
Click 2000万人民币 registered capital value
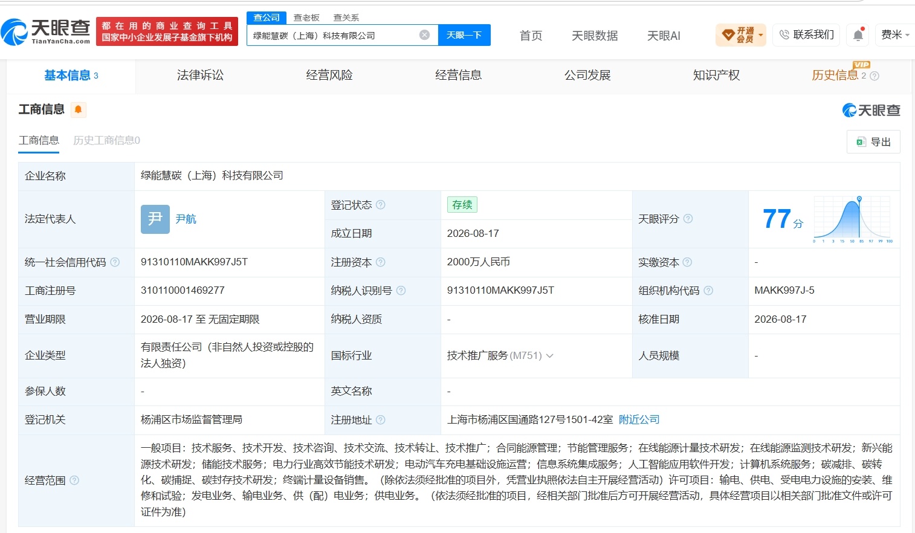tap(479, 262)
